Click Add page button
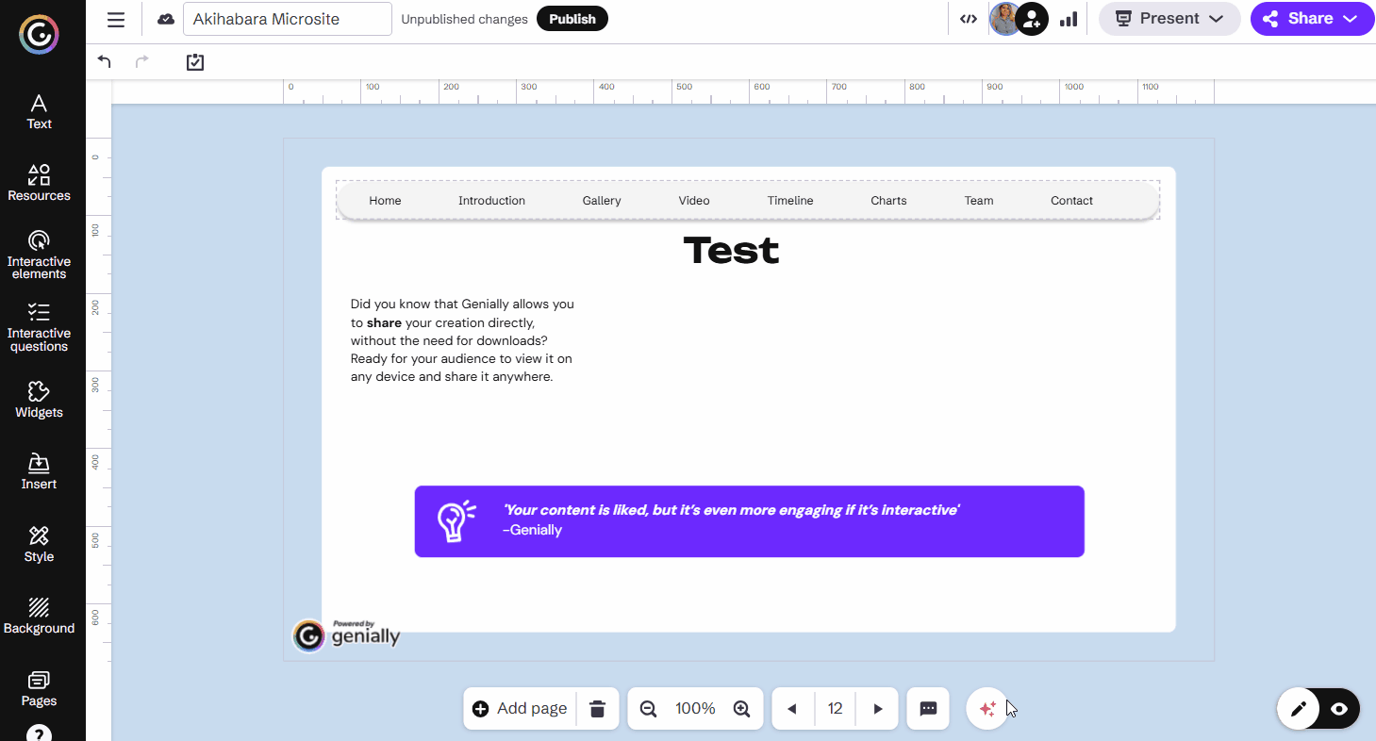Image resolution: width=1376 pixels, height=741 pixels. coord(520,709)
